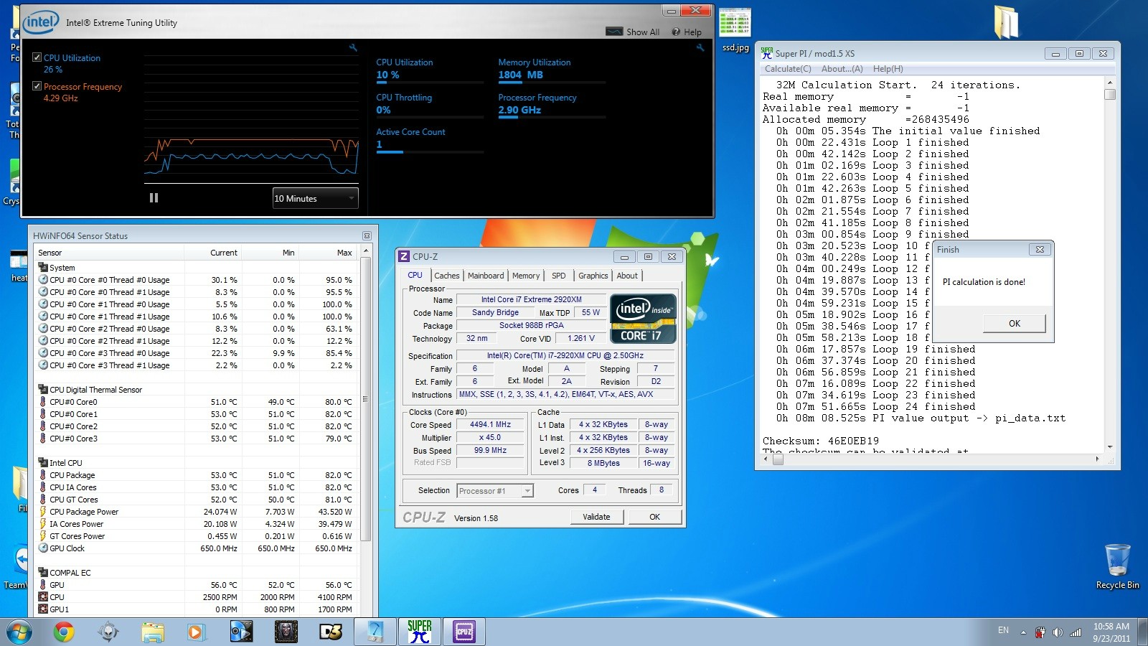Click Help icon in Intel XTU
The image size is (1148, 646).
(687, 32)
